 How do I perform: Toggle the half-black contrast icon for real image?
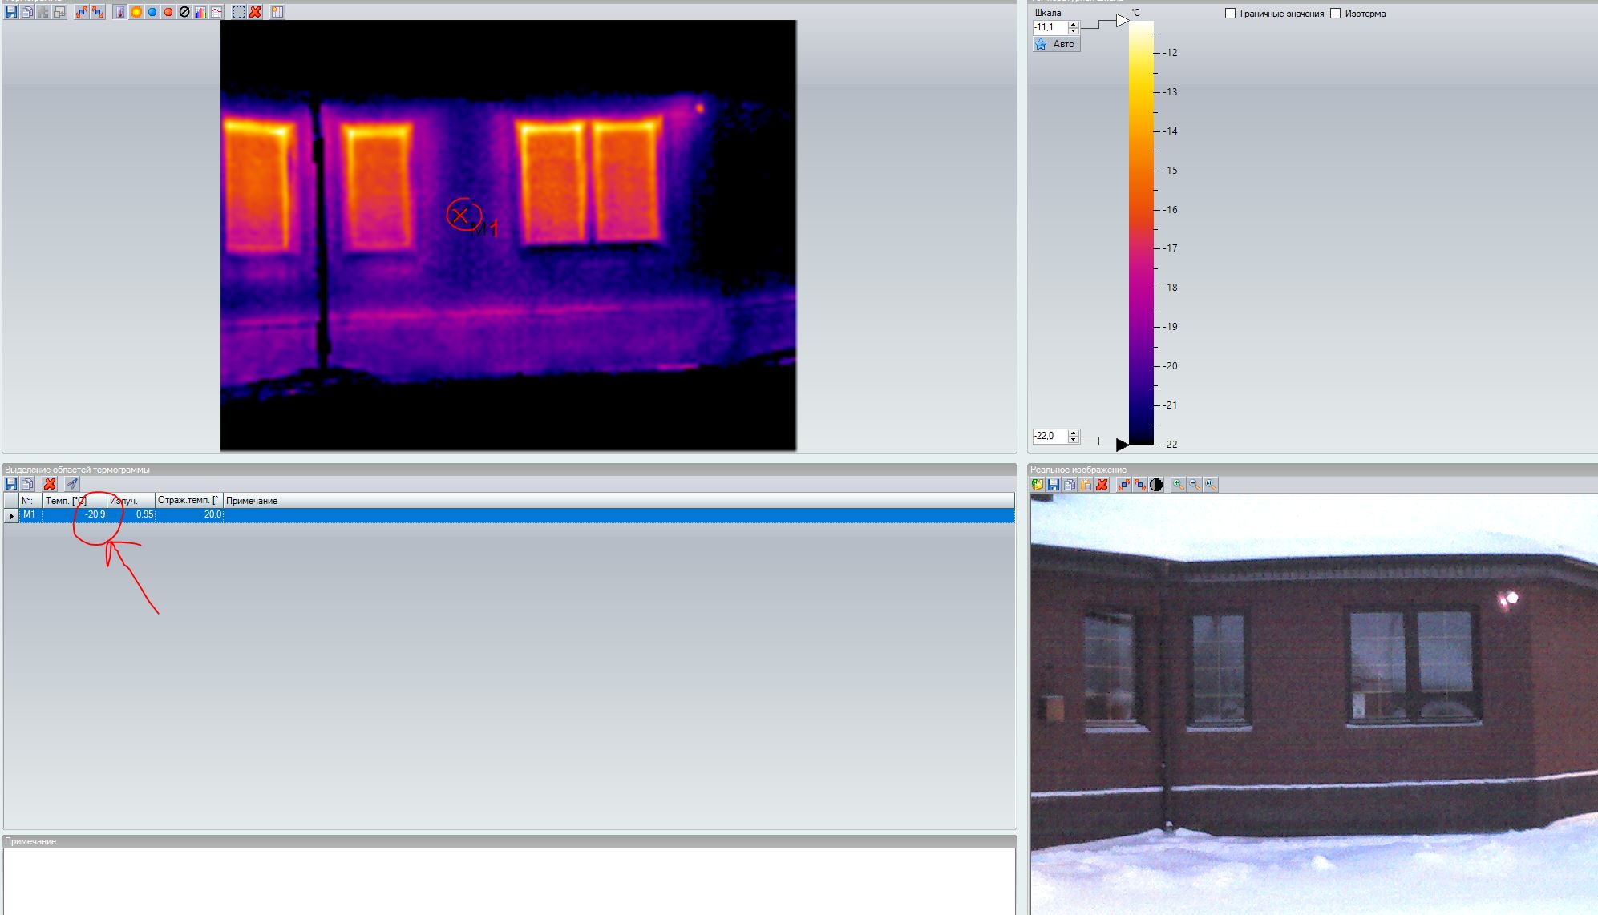[1156, 485]
